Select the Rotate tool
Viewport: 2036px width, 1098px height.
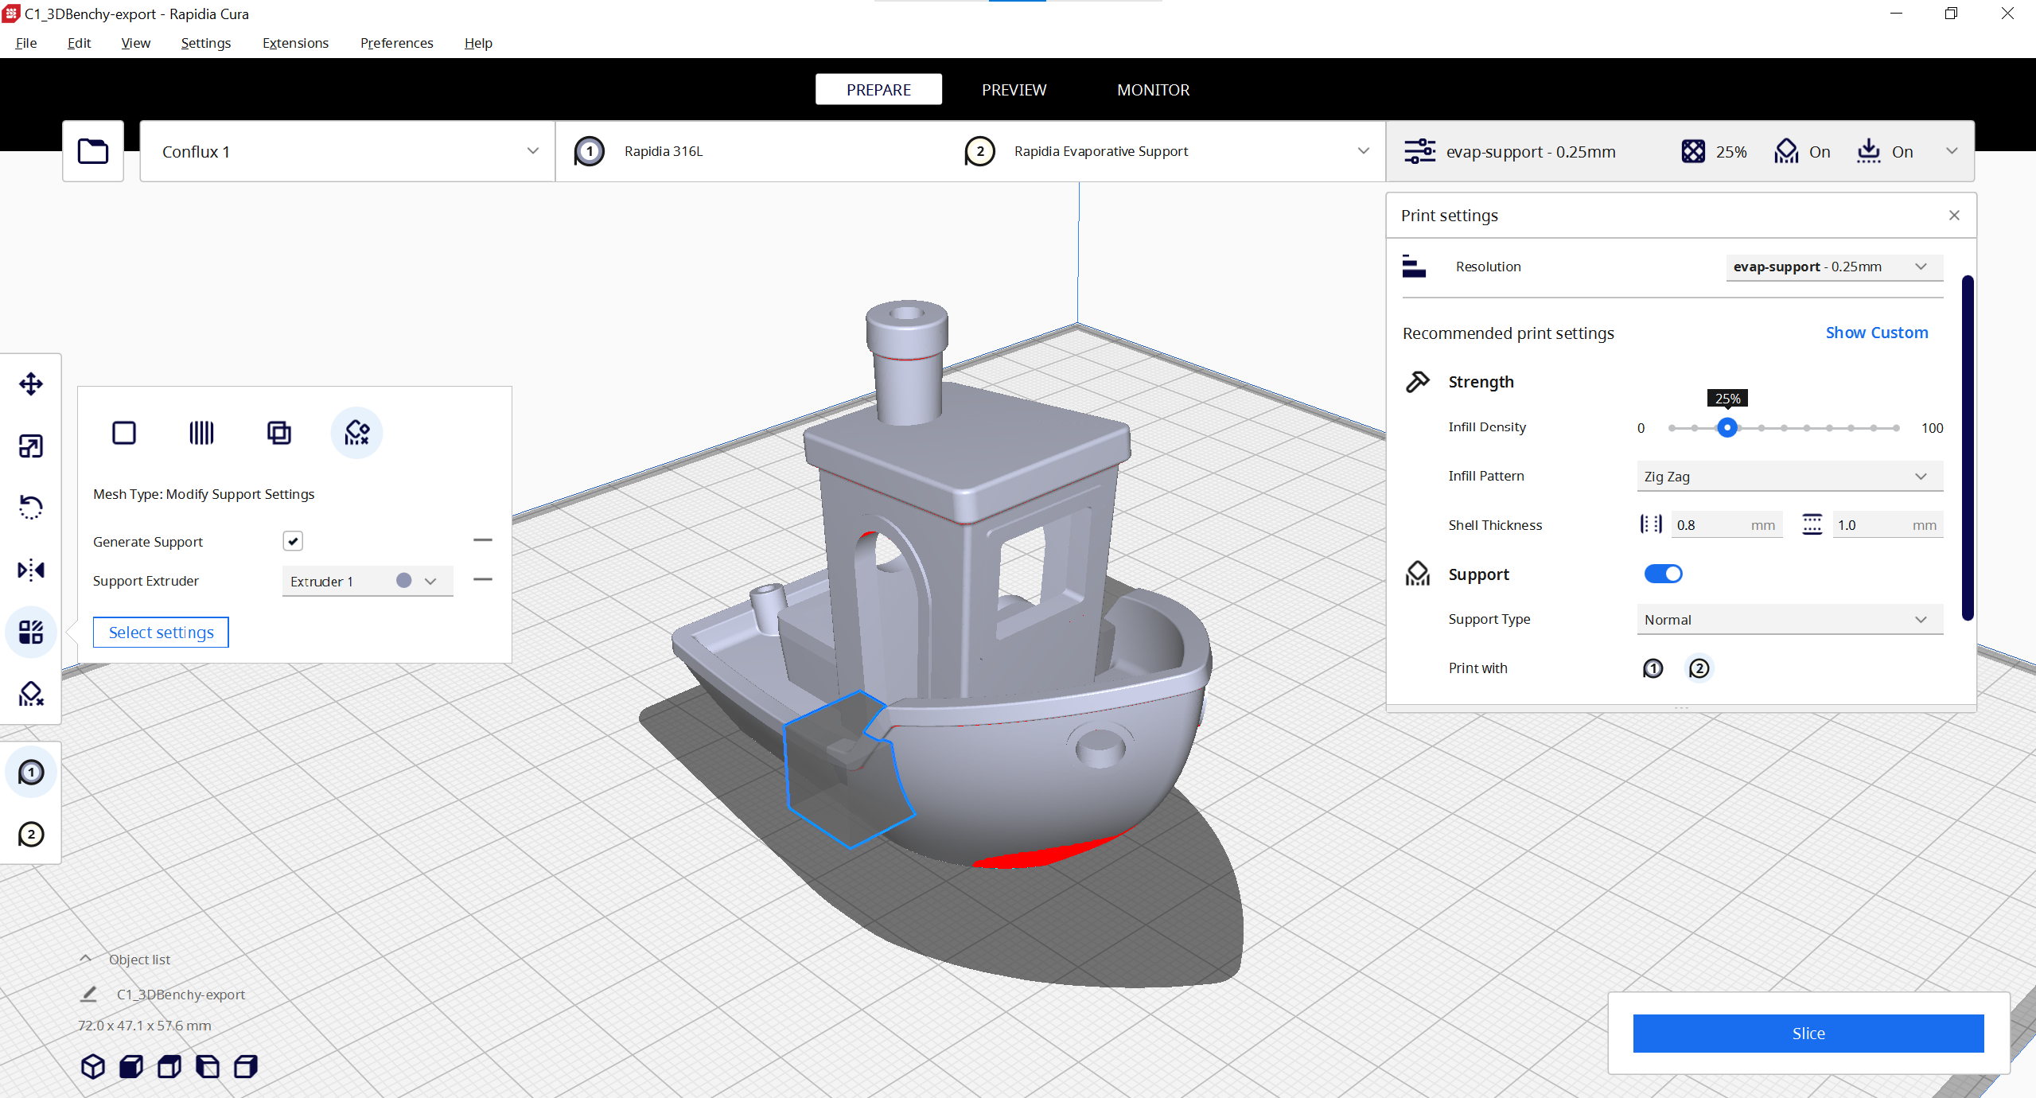tap(31, 508)
